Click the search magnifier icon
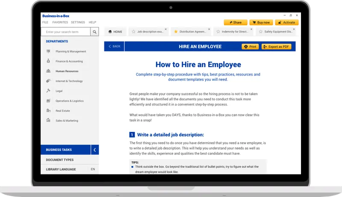Screen dimensions: 342x197 (94, 32)
